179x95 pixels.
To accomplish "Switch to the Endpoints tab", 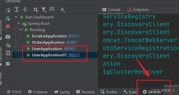I will coord(138,10).
